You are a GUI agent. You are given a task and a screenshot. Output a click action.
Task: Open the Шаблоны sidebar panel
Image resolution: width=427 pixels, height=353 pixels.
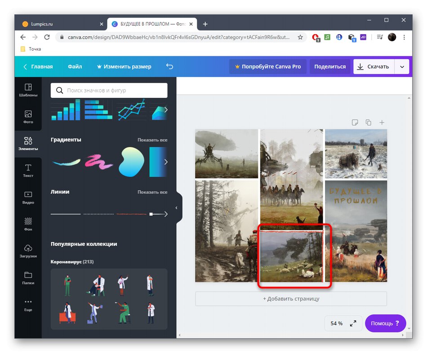coord(28,90)
